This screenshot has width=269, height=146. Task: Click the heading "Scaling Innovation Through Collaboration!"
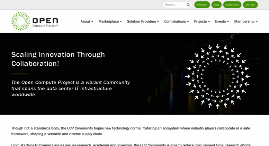pos(58,59)
